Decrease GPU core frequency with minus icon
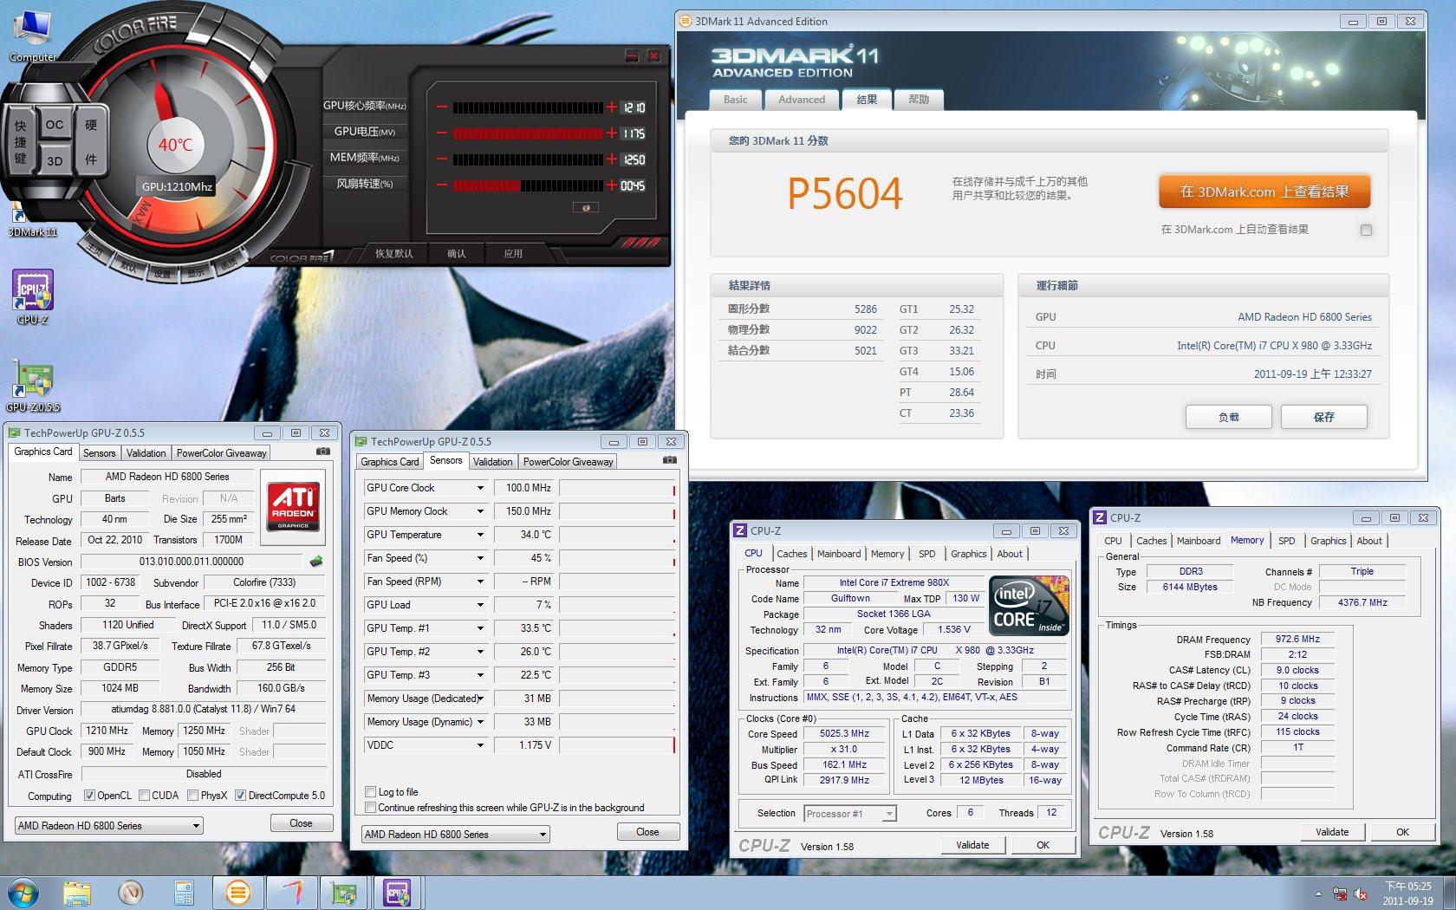This screenshot has width=1456, height=910. [442, 107]
